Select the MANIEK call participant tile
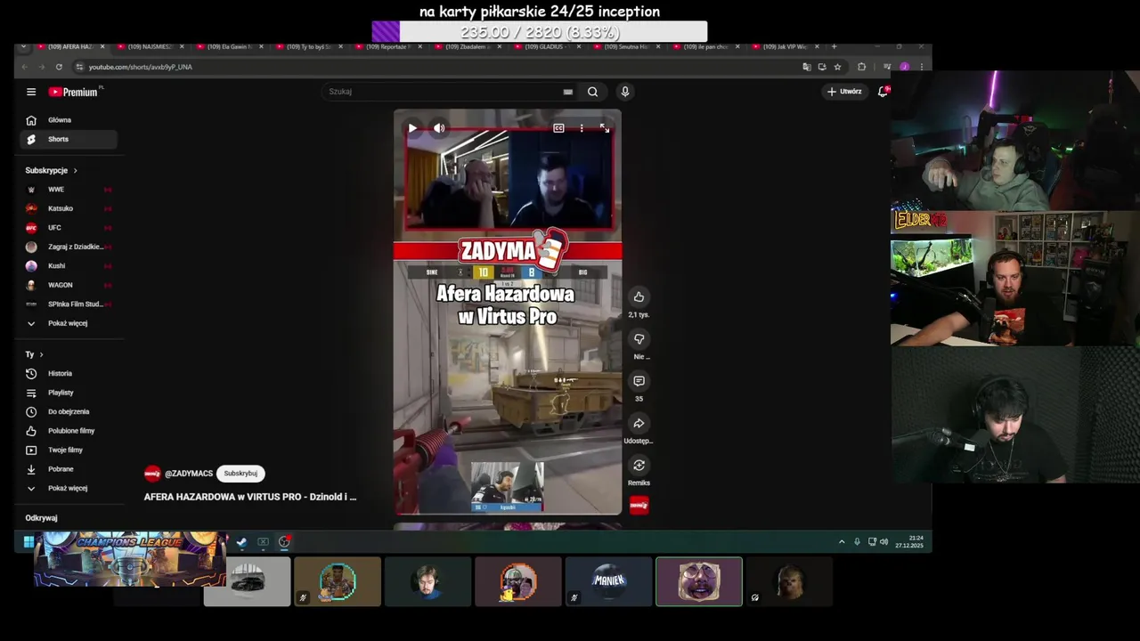 [x=608, y=581]
